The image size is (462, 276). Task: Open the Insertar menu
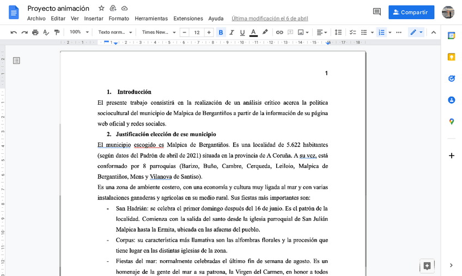94,19
